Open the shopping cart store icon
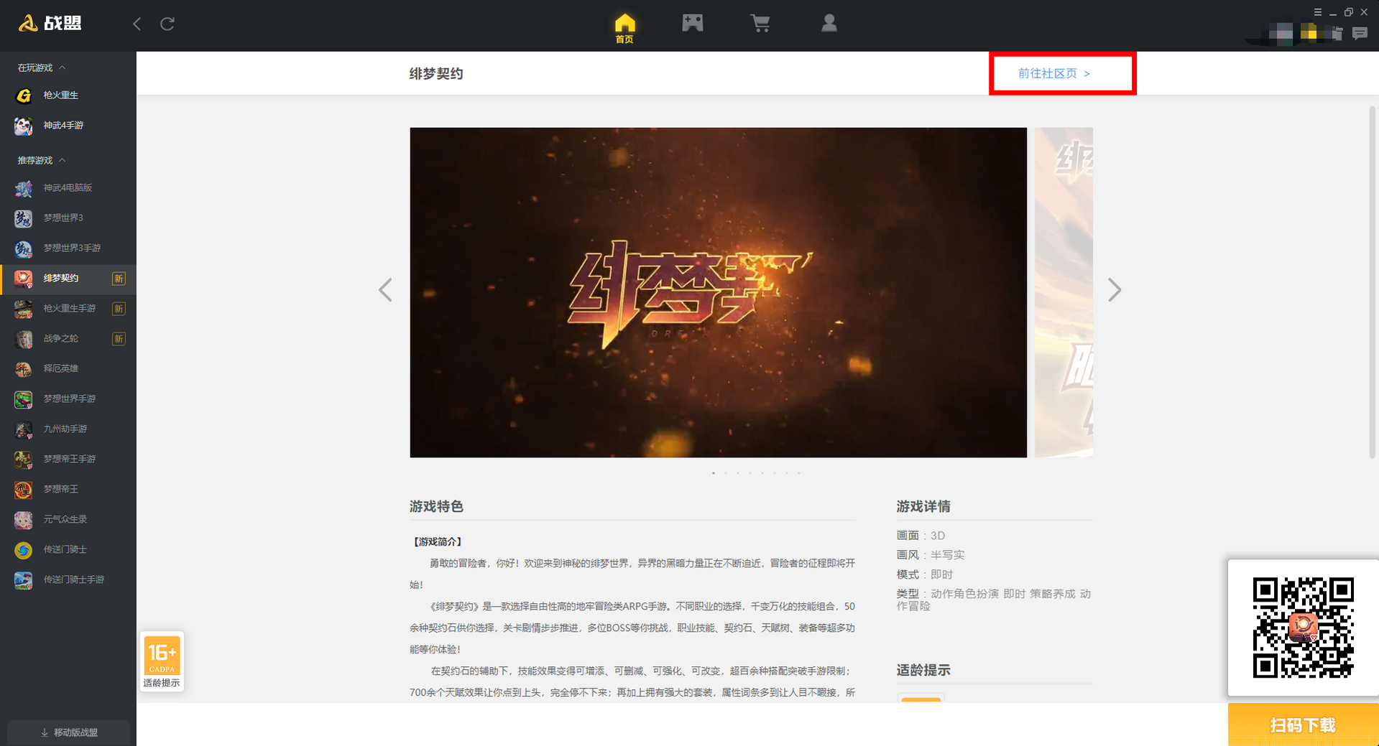This screenshot has width=1379, height=746. pos(760,24)
